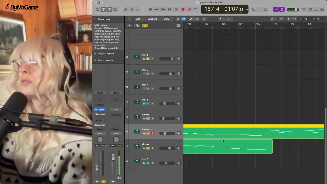Toggle Solo on left channel strip
This screenshot has width=327, height=184.
(103, 181)
